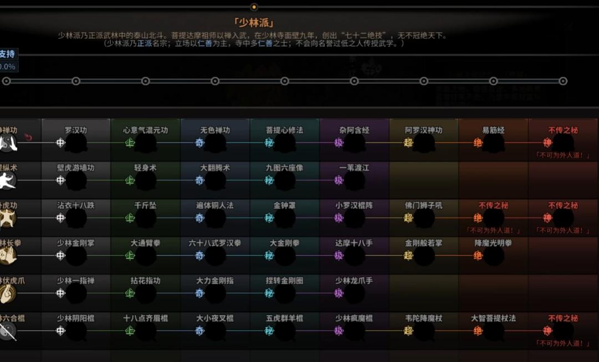This screenshot has height=362, width=599.
Task: Click the 支持 tab label
Action: click(8, 54)
